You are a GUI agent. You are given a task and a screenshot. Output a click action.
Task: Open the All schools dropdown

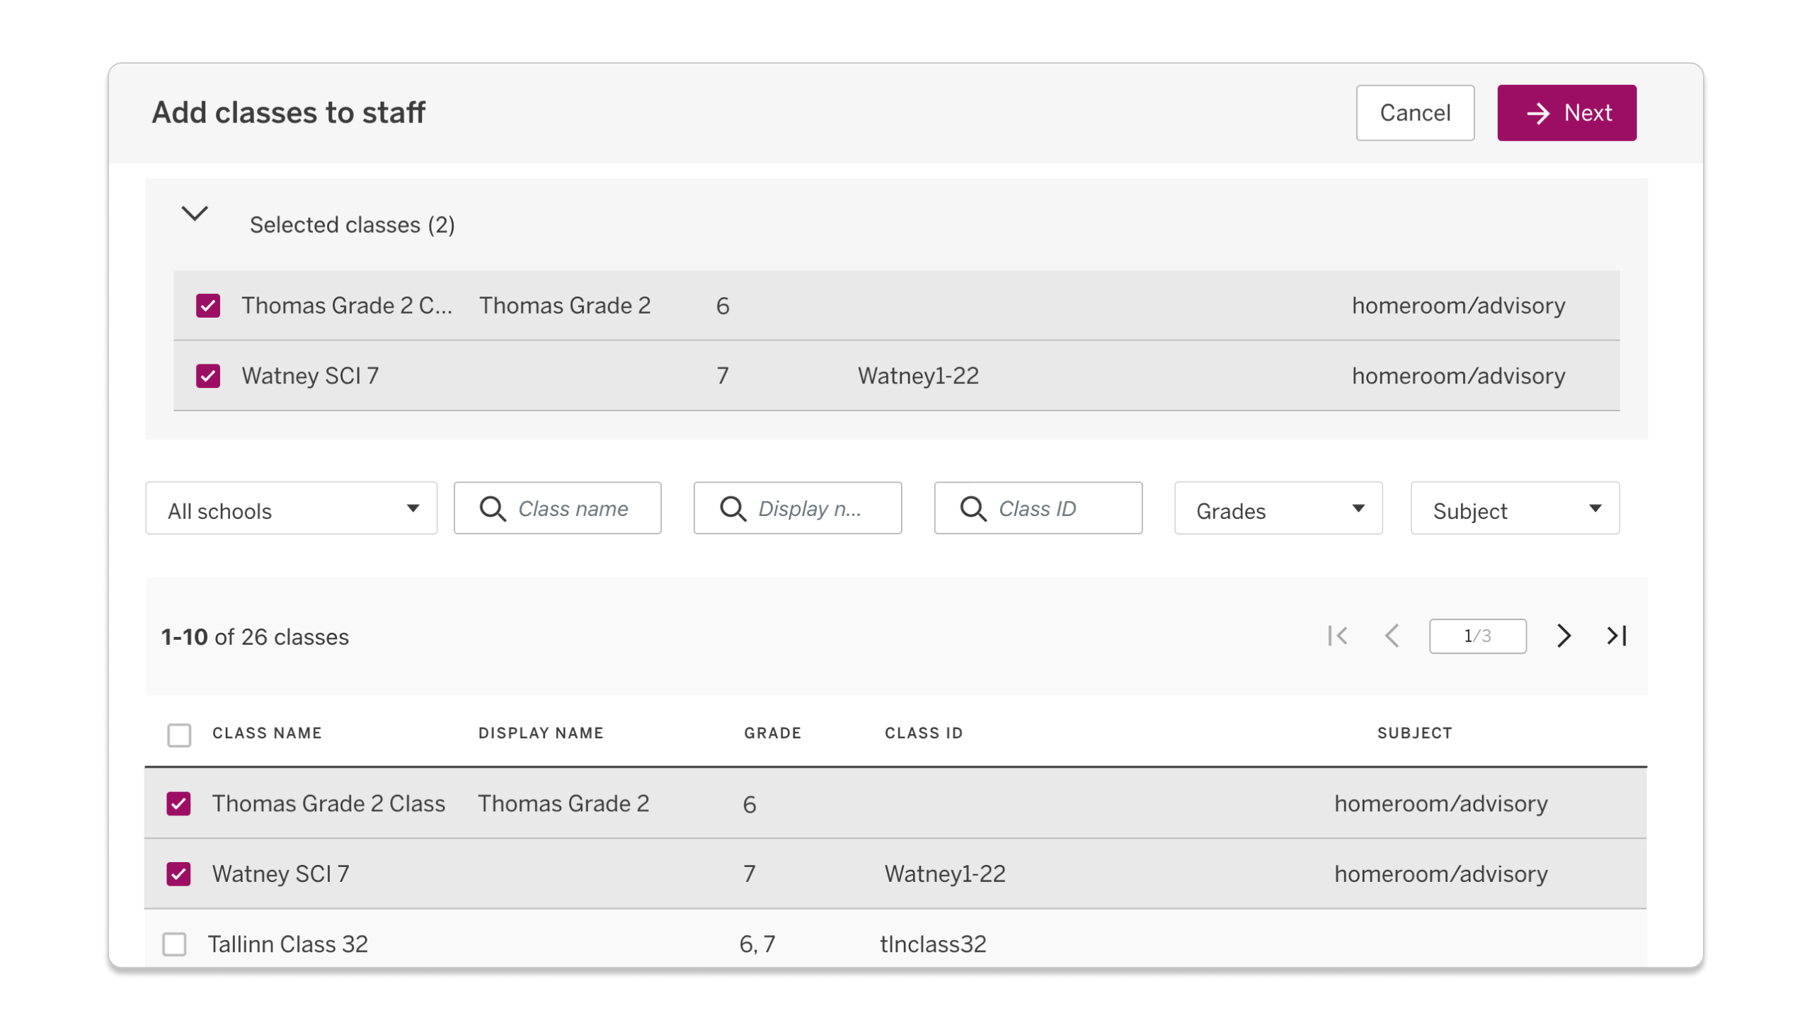pyautogui.click(x=291, y=509)
